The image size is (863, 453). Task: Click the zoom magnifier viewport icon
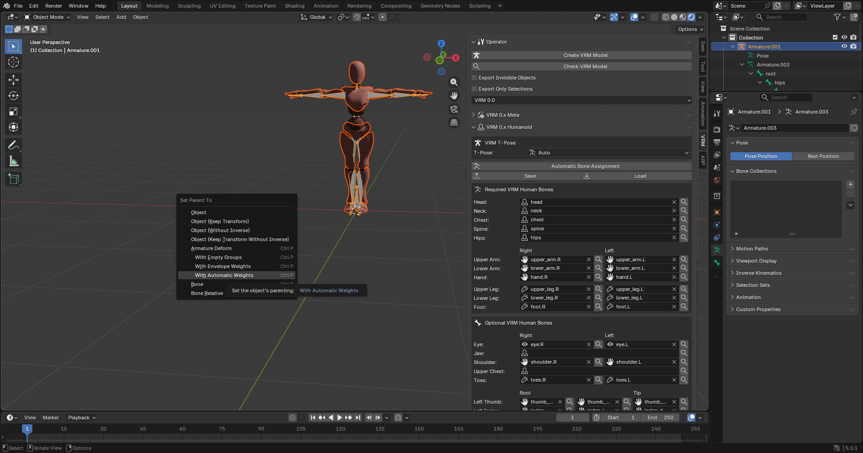click(x=454, y=82)
